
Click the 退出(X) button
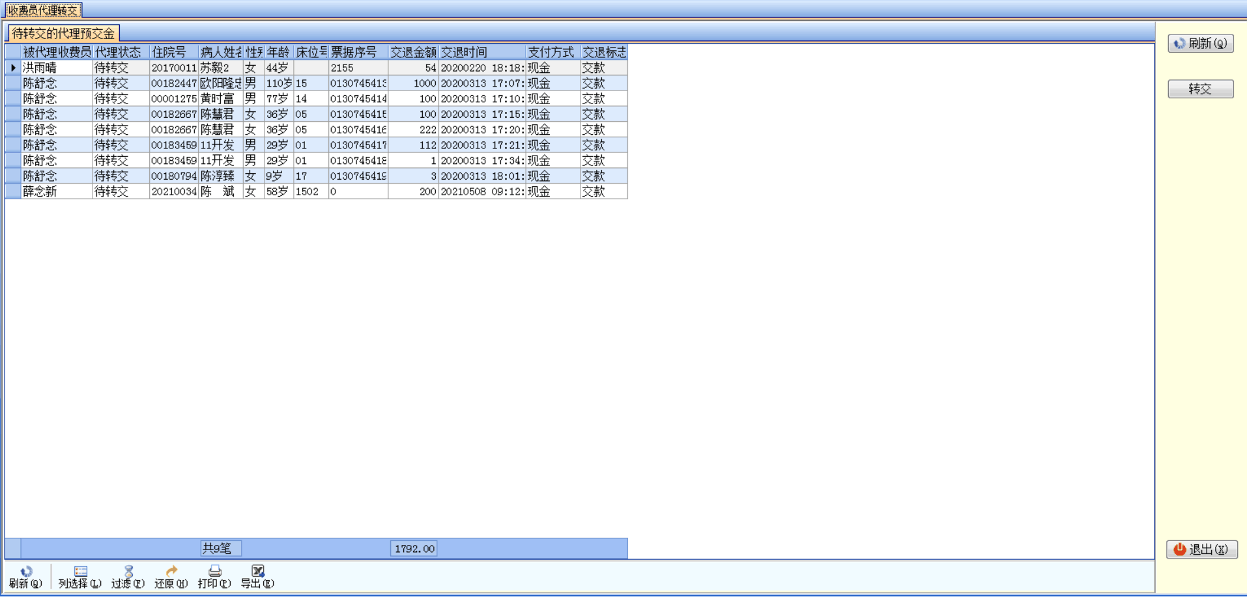pyautogui.click(x=1202, y=549)
